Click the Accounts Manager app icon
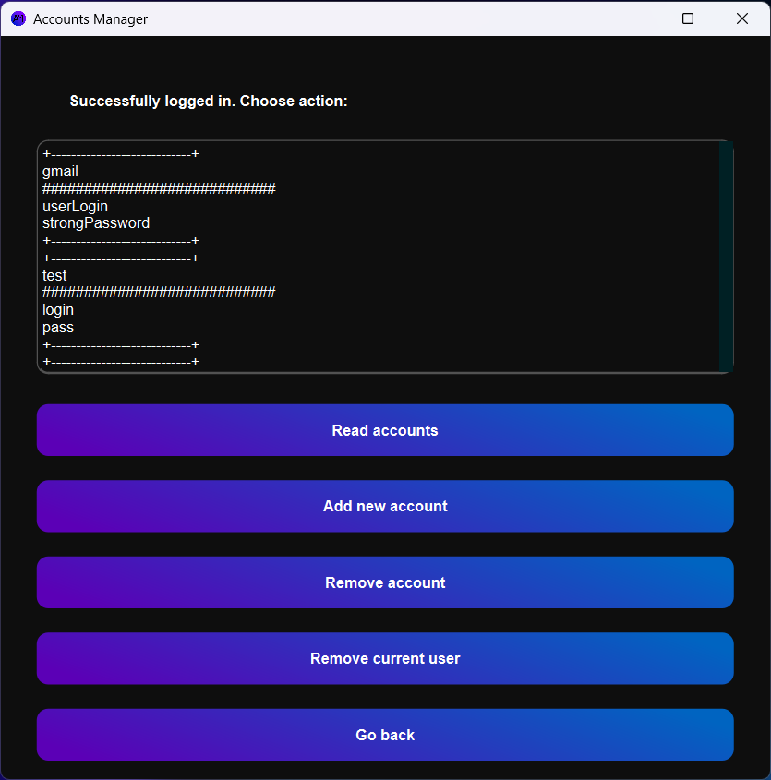771x780 pixels. tap(18, 18)
